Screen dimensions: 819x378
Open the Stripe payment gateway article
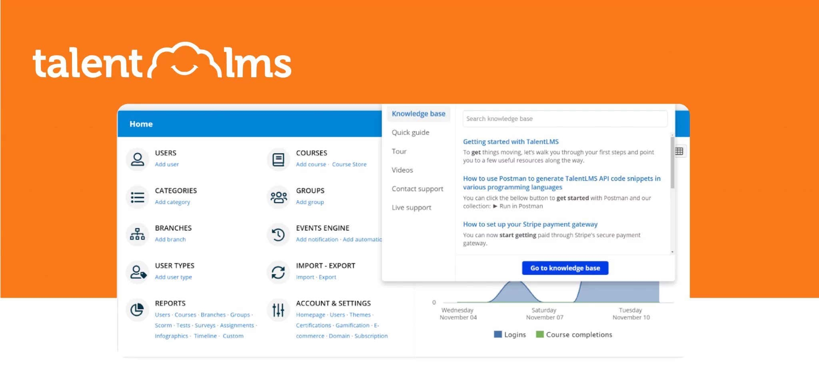click(x=530, y=224)
